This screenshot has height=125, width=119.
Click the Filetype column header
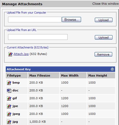[17, 76]
